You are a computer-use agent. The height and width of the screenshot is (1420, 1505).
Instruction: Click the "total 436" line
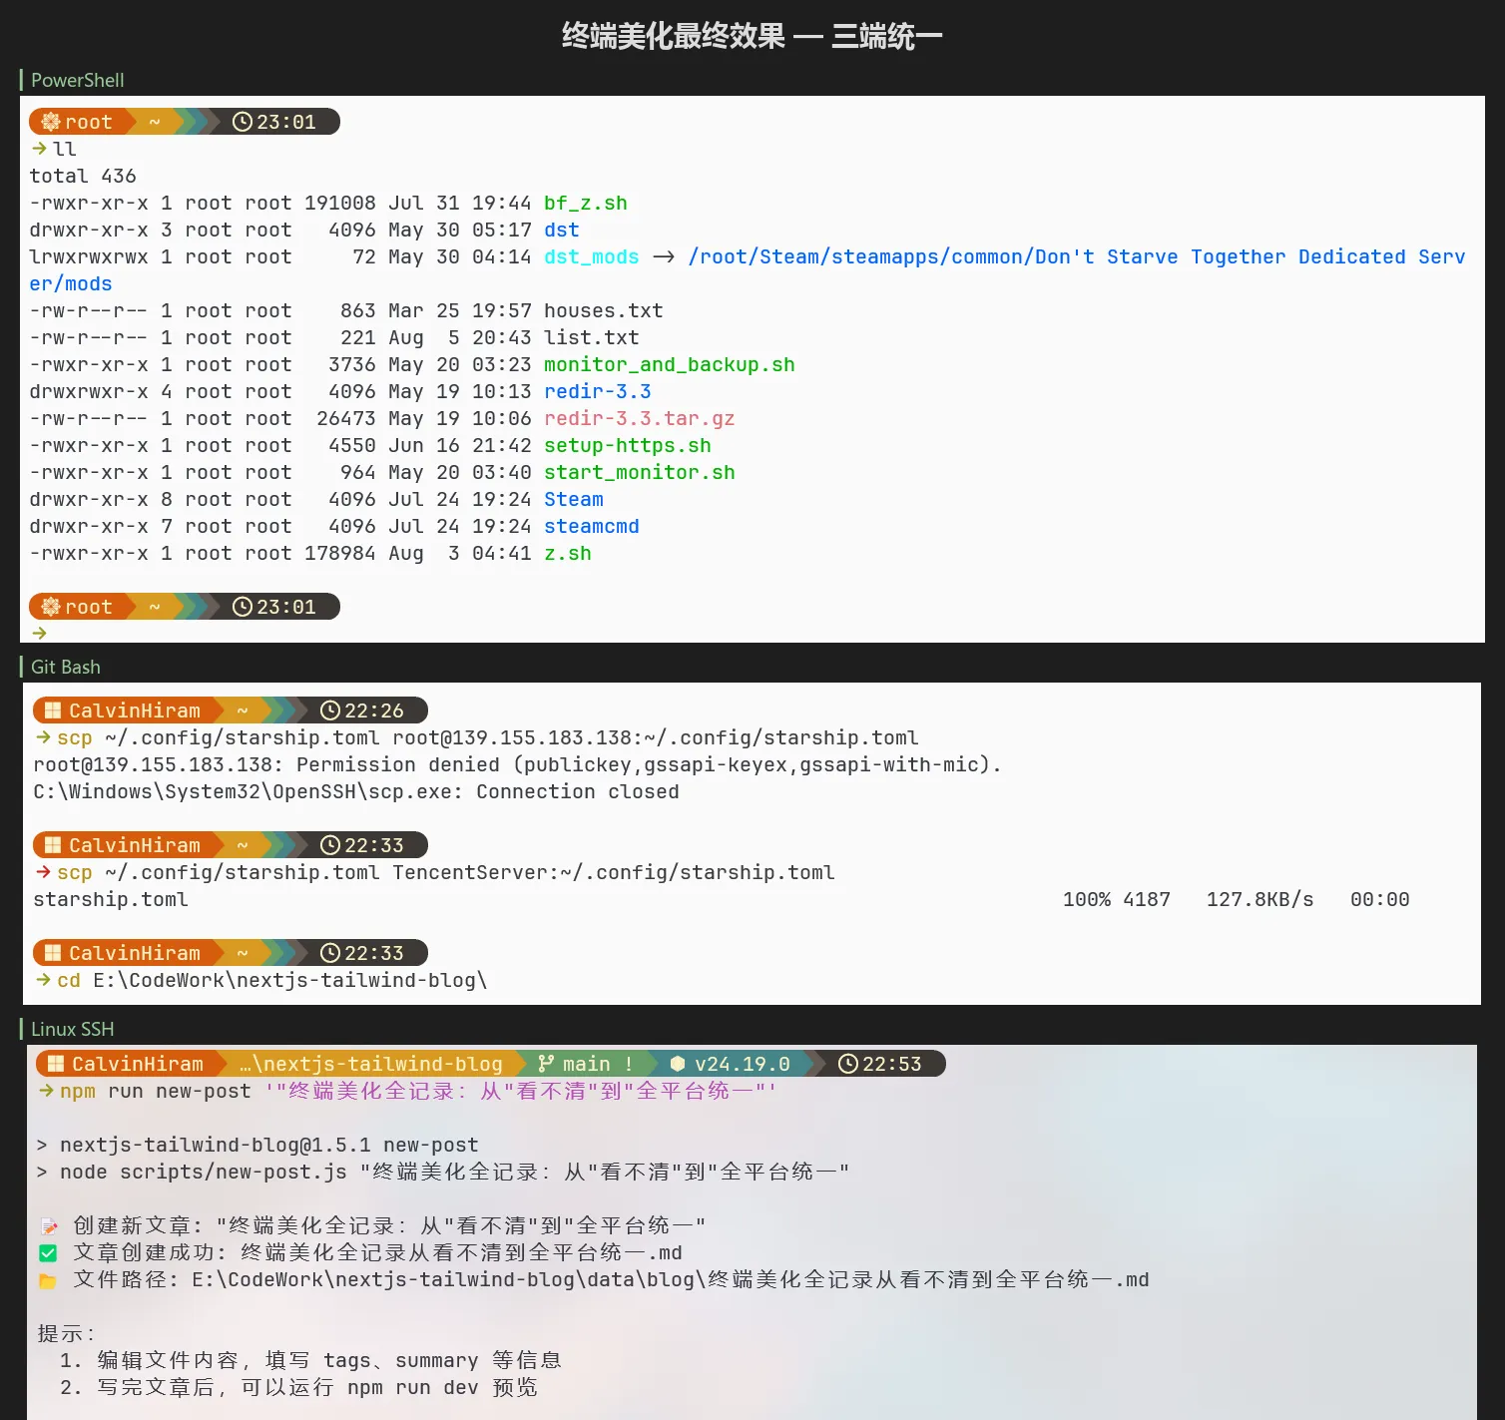pyautogui.click(x=83, y=177)
